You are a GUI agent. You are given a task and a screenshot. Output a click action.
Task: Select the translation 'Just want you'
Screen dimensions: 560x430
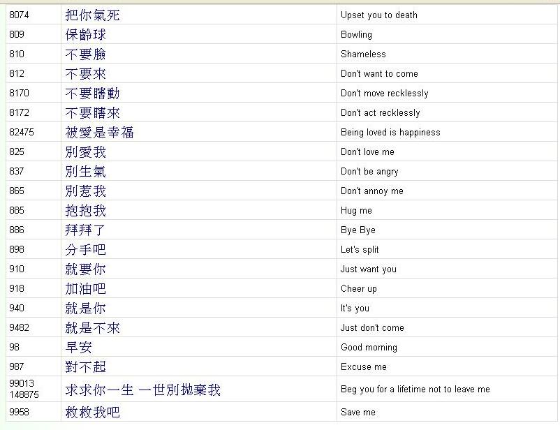[x=369, y=269]
